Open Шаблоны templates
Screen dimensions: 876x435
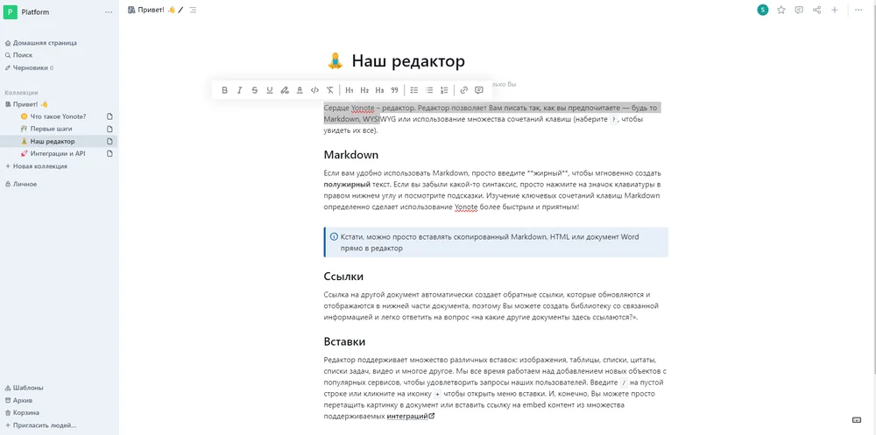pyautogui.click(x=28, y=388)
